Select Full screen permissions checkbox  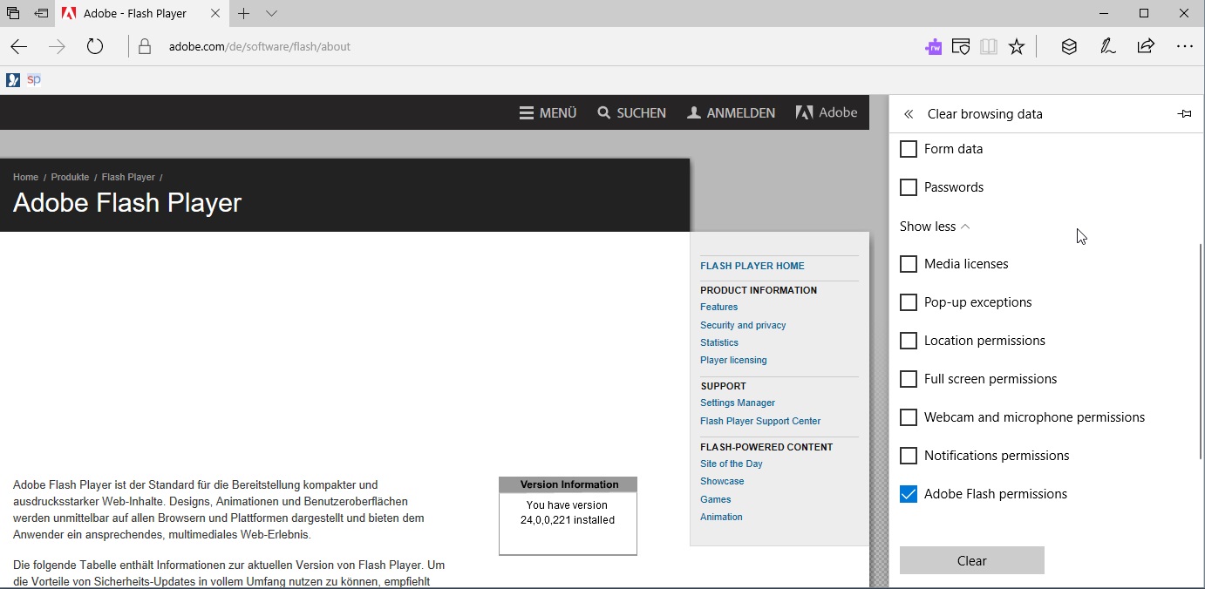[909, 379]
